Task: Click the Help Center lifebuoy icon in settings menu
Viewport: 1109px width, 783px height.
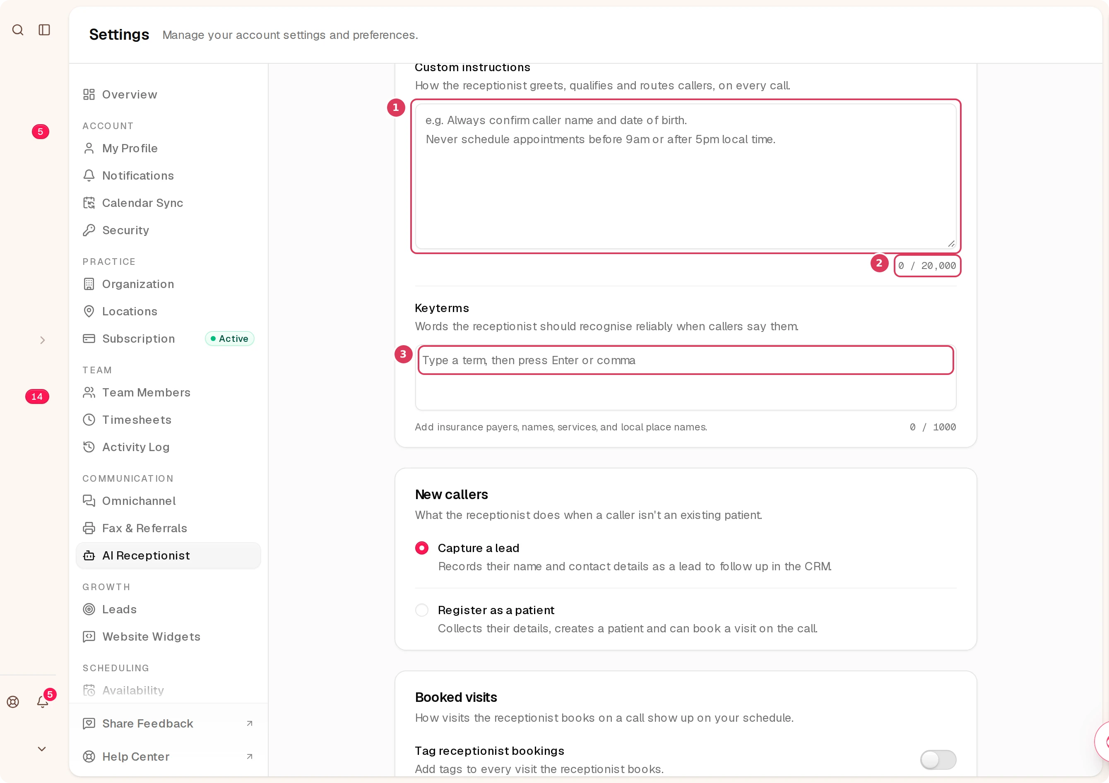Action: pyautogui.click(x=89, y=757)
